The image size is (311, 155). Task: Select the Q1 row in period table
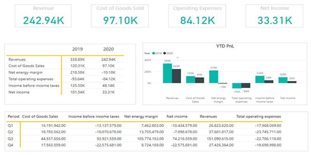(10, 126)
